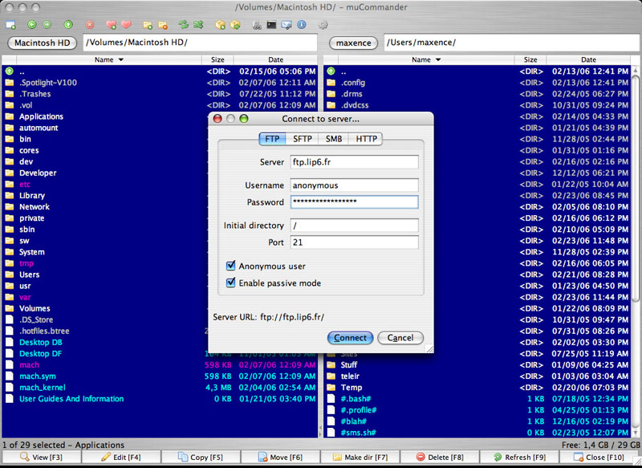
Task: Click left path field /Volumes/Macintosh HD/
Action: [200, 43]
